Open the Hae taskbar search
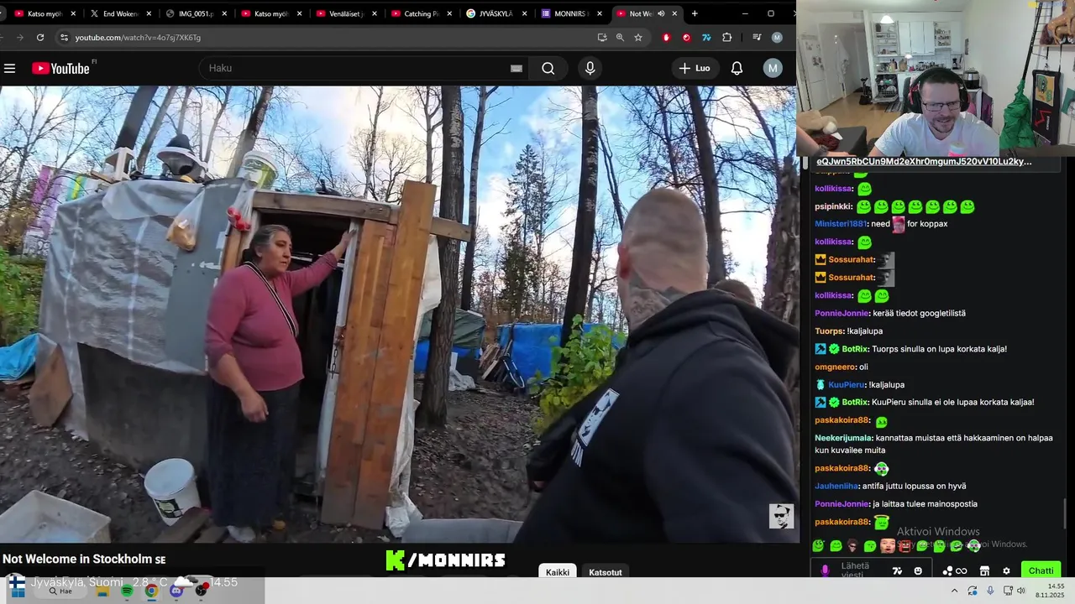The height and width of the screenshot is (604, 1075). click(x=60, y=591)
